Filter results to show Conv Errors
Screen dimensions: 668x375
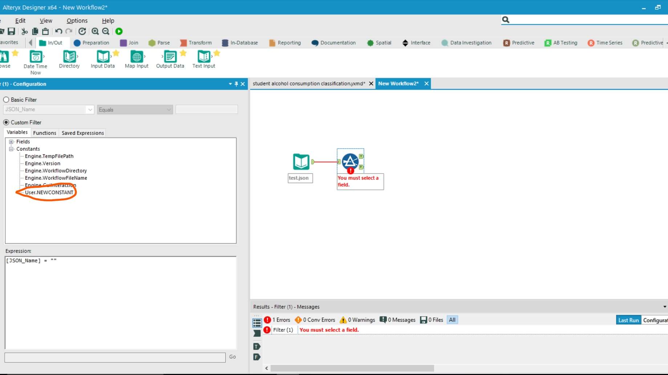(315, 320)
